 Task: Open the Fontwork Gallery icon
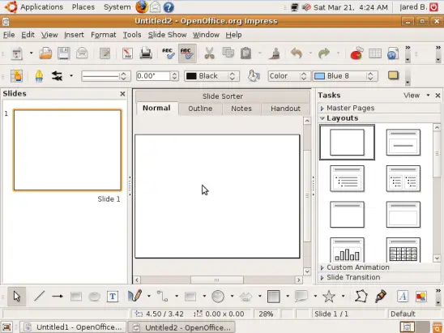(x=403, y=297)
